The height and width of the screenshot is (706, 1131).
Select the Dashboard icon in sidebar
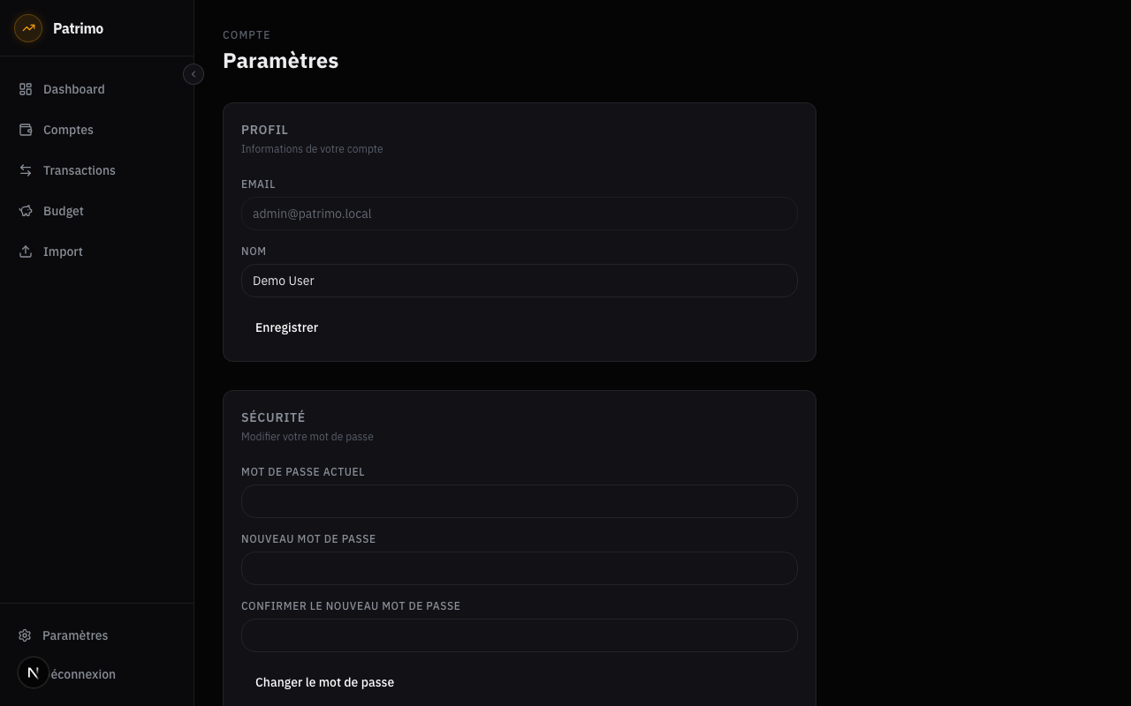point(26,89)
